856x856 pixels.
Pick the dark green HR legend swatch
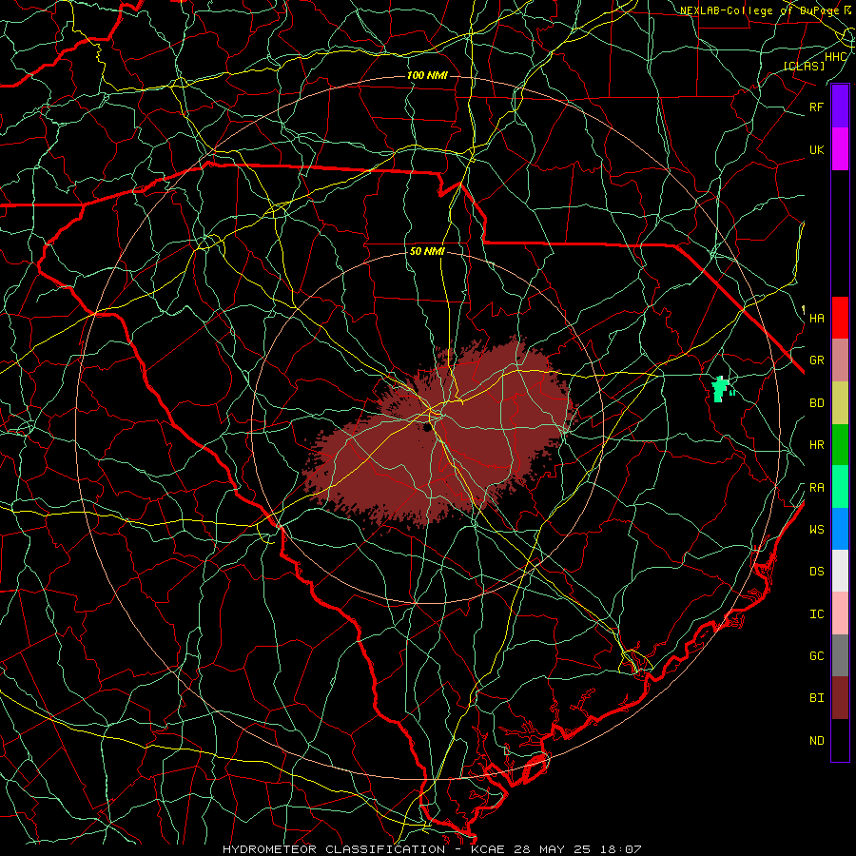pos(840,445)
